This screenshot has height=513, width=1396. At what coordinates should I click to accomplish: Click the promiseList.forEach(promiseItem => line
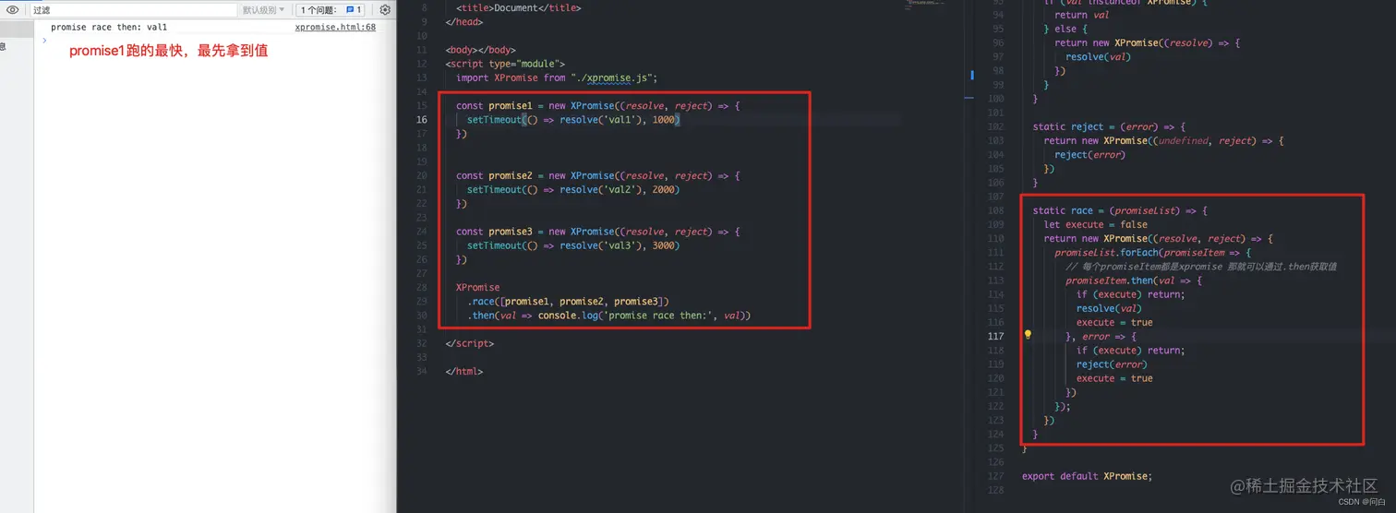pos(1152,252)
